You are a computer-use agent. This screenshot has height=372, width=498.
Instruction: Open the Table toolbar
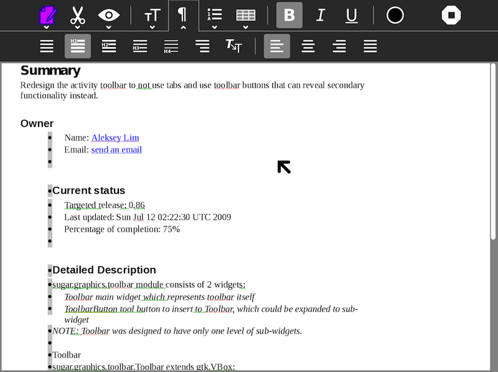(246, 16)
